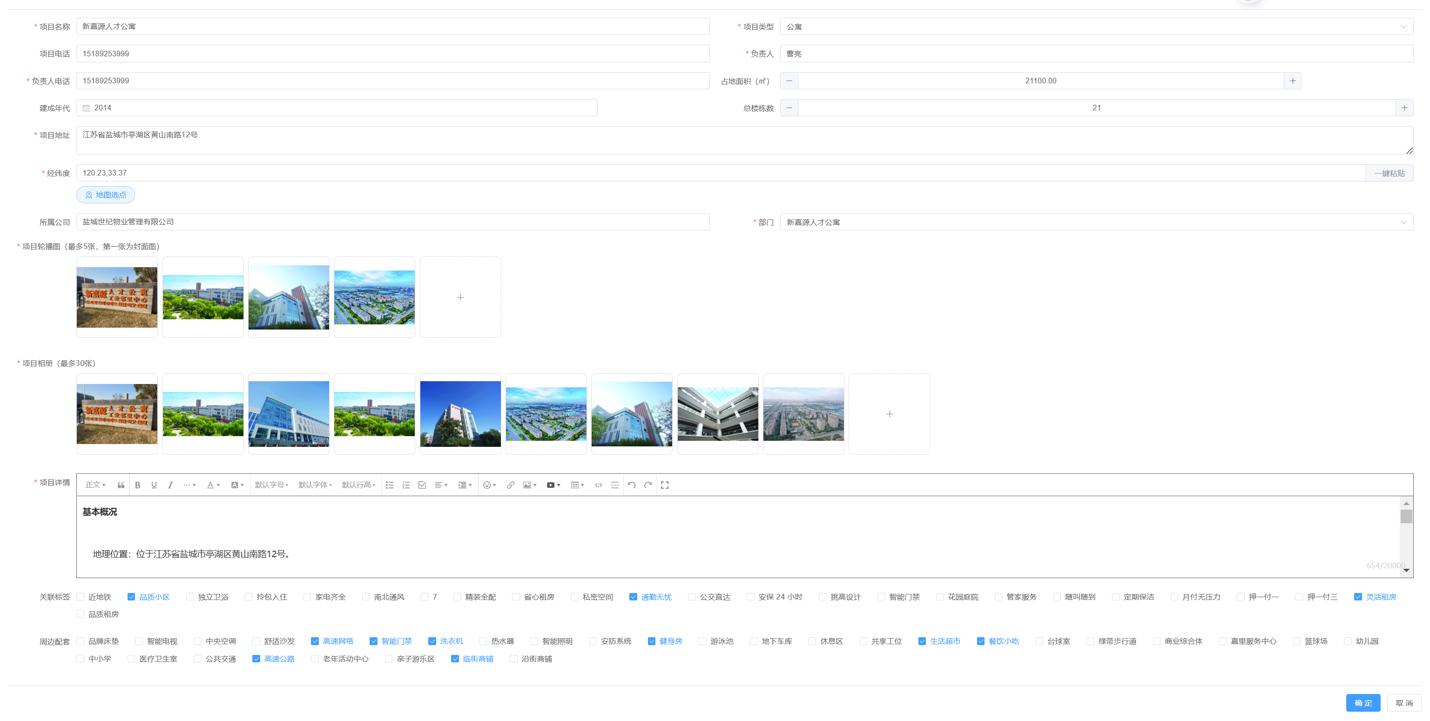Insert blockquote using quote icon
This screenshot has height=721, width=1430.
pyautogui.click(x=121, y=485)
